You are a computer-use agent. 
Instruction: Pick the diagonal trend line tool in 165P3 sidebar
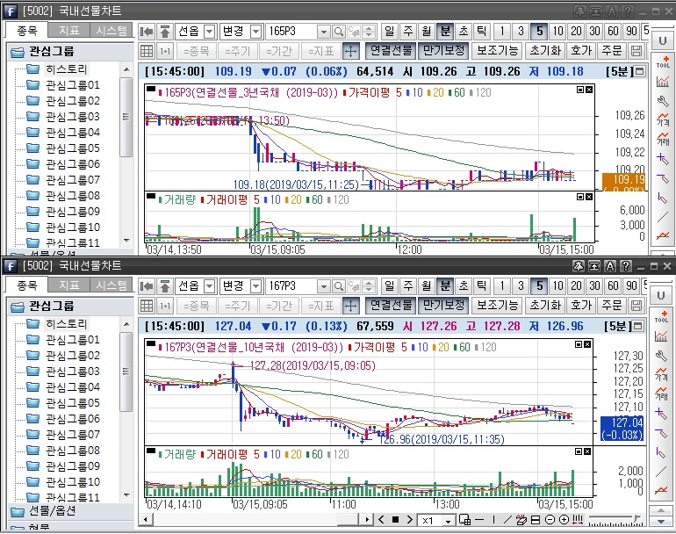pos(663,217)
